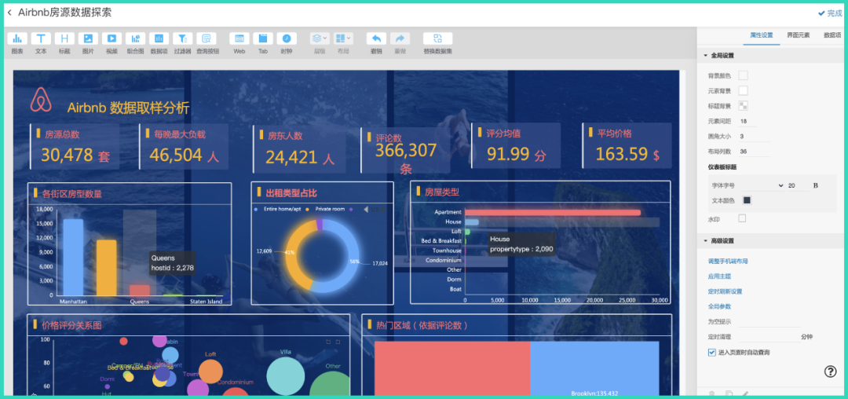The height and width of the screenshot is (399, 848).
Task: Toggle bold B for dashboard title
Action: (816, 185)
